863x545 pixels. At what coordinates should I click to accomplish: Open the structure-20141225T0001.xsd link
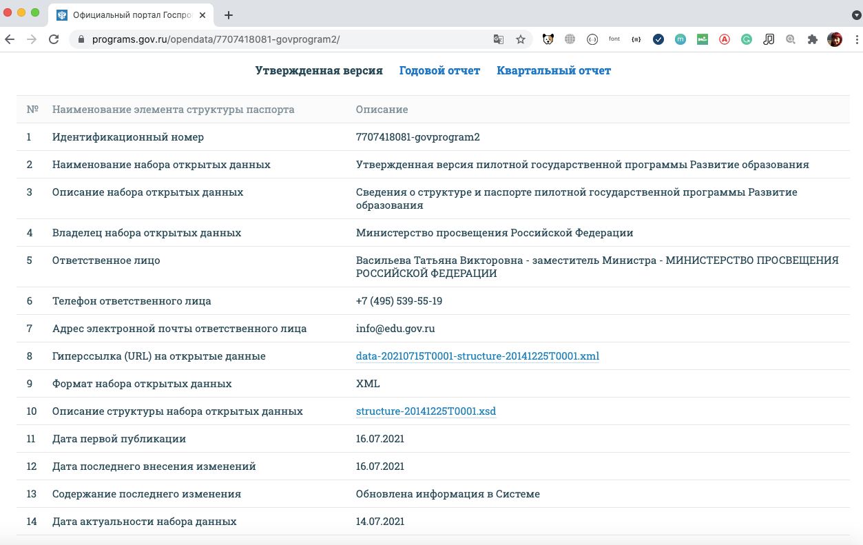point(426,411)
